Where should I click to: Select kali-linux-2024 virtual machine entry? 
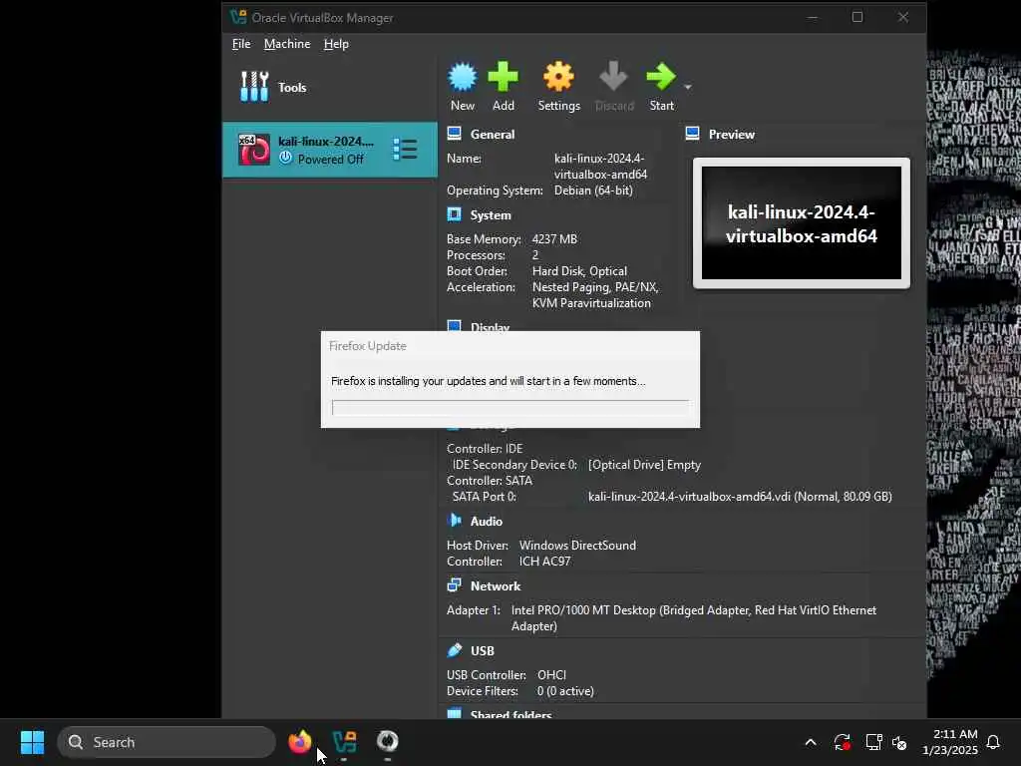(330, 150)
